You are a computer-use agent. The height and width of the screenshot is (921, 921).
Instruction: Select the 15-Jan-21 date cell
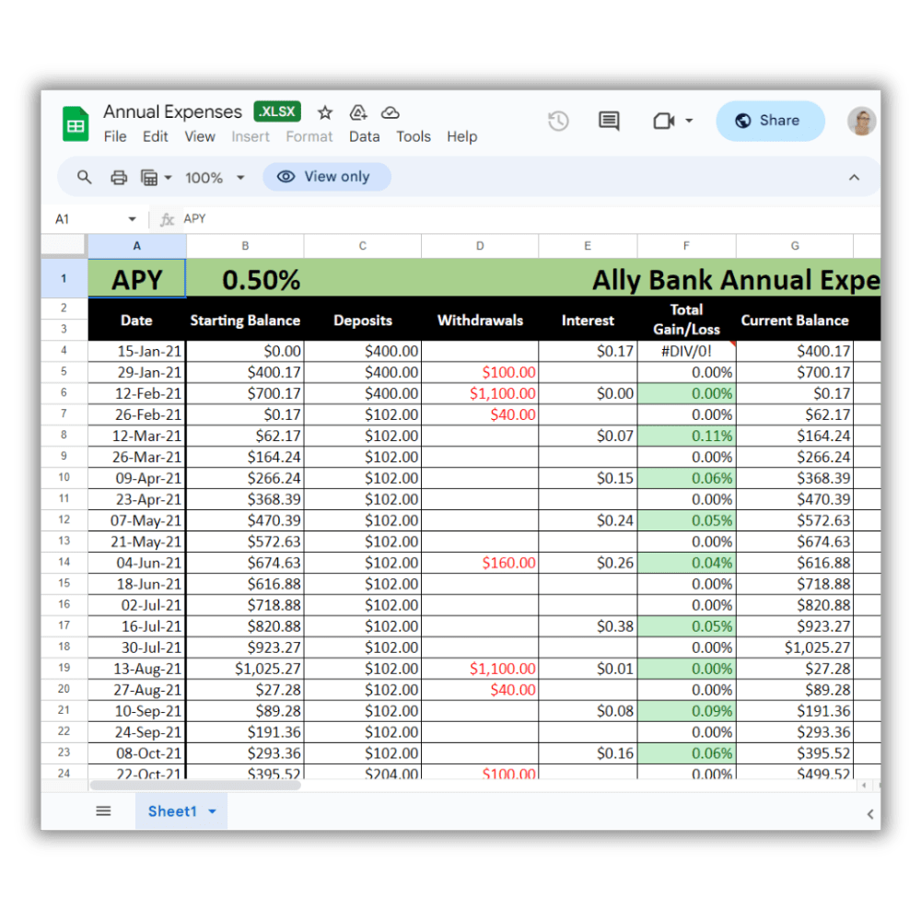click(x=137, y=351)
